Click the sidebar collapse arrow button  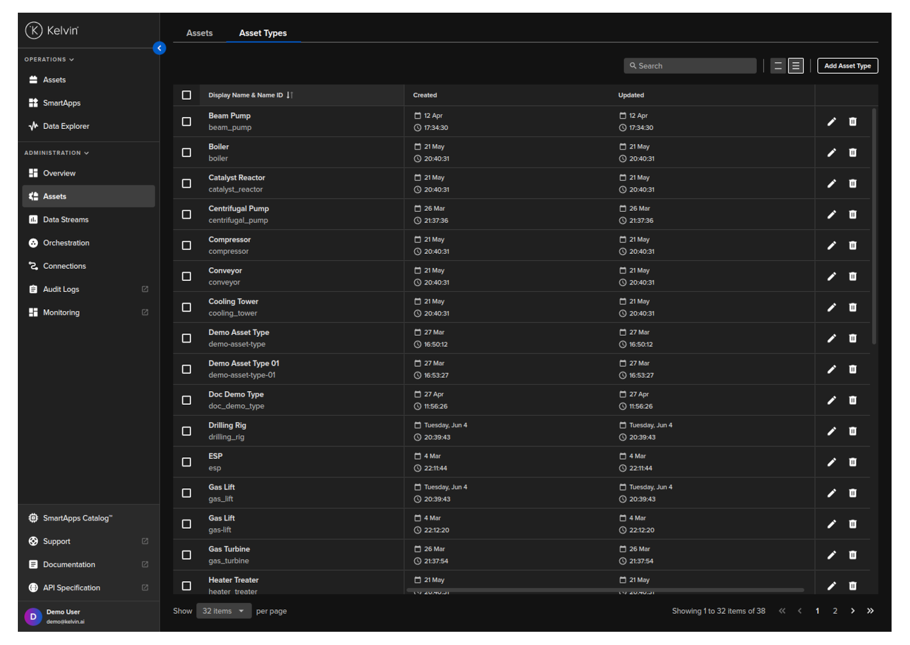(160, 48)
